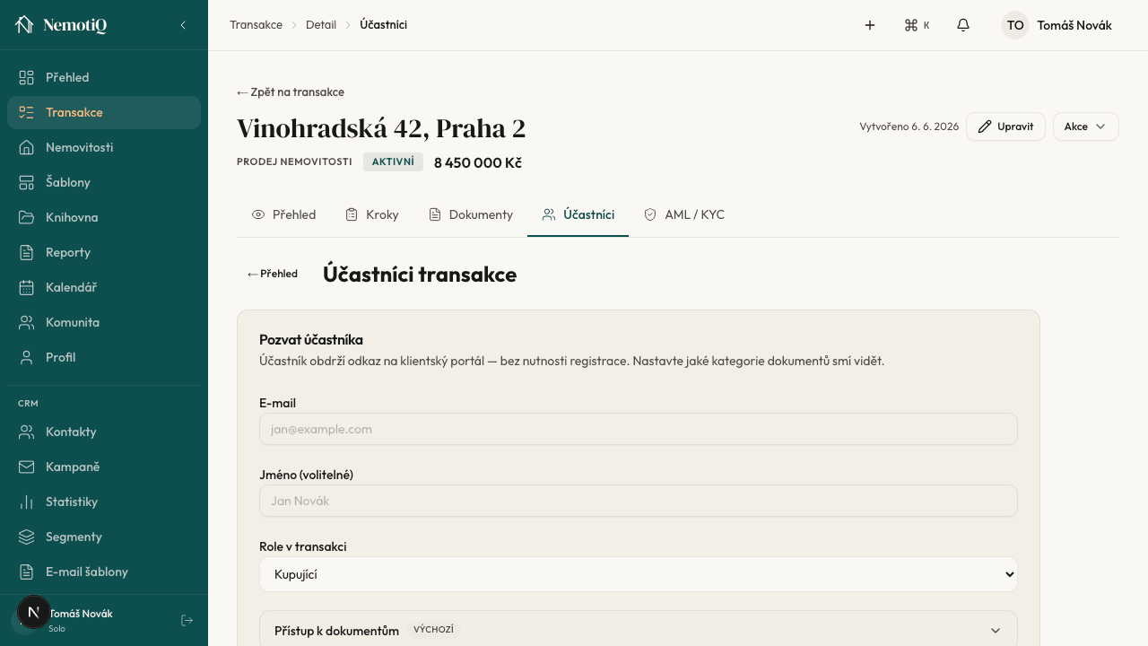
Task: Click the Šablony layout icon
Action: pyautogui.click(x=27, y=182)
